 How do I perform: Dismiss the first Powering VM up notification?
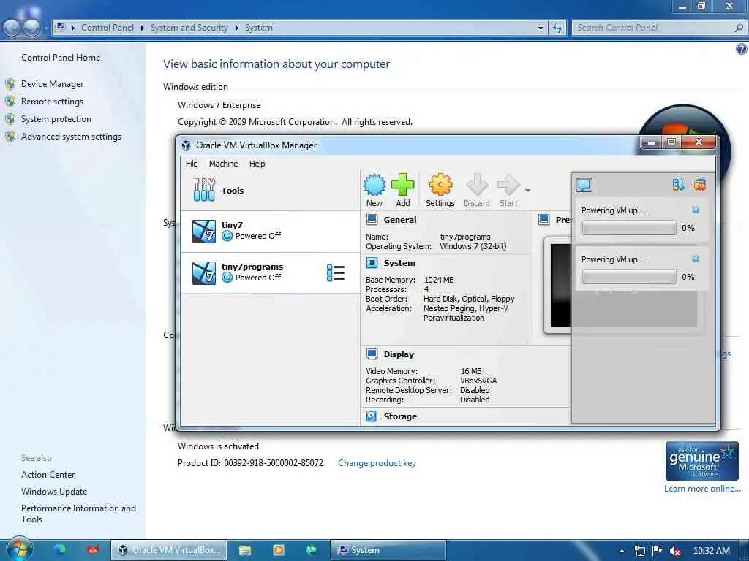[696, 210]
